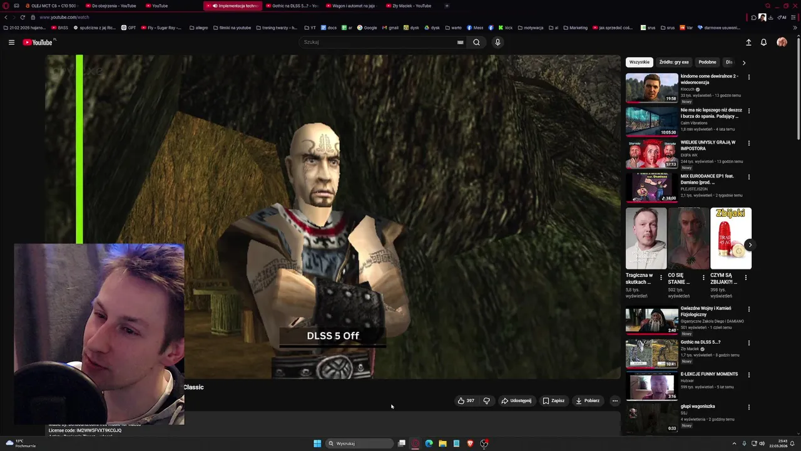Viewport: 801px width, 451px height.
Task: Open the account avatar menu
Action: pyautogui.click(x=782, y=42)
